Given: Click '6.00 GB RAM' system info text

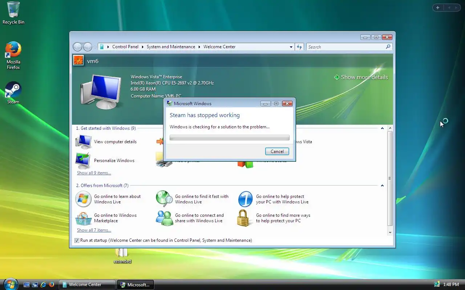Looking at the screenshot, I should click(x=143, y=89).
